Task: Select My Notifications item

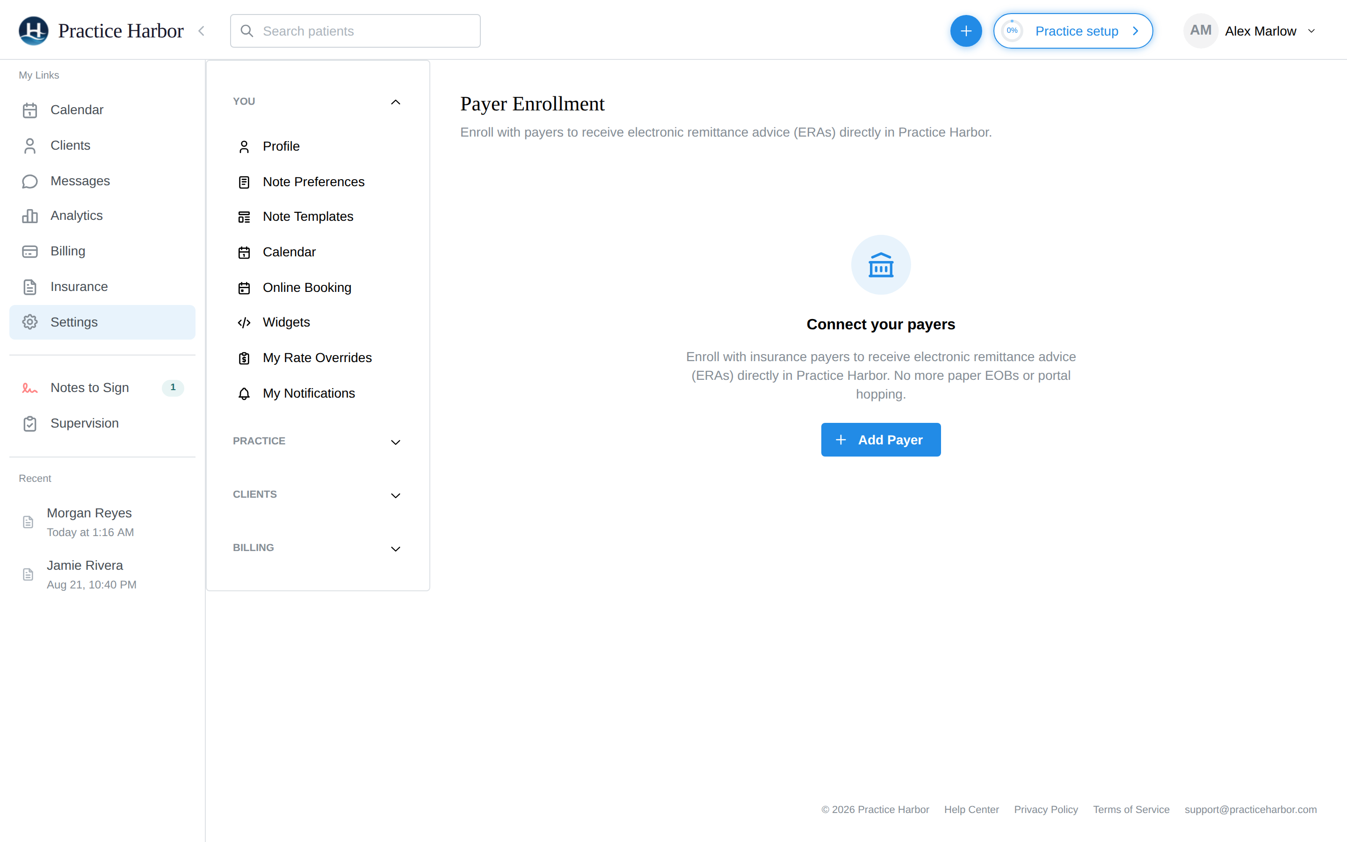Action: tap(317, 394)
